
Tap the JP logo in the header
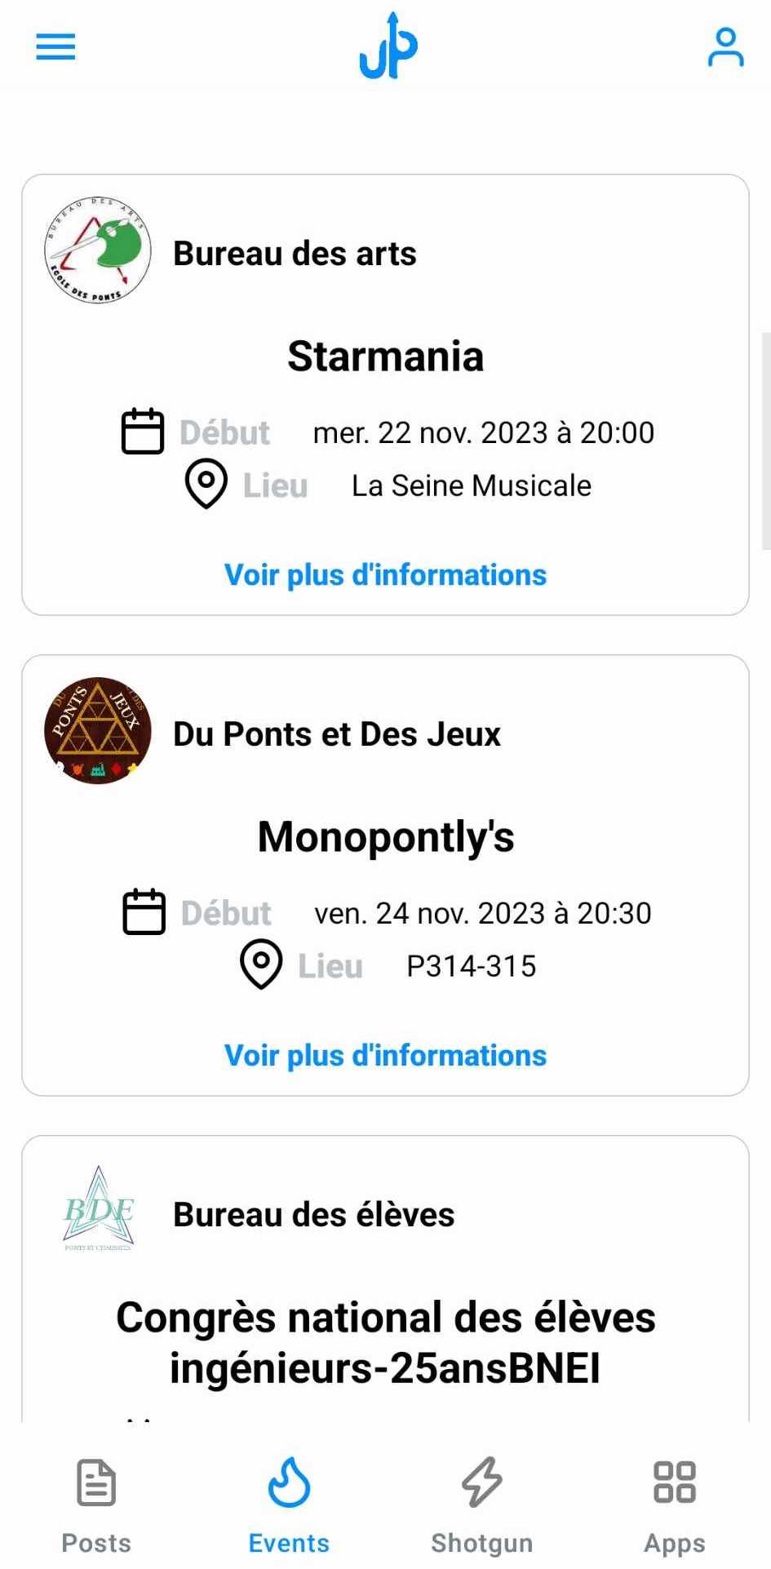tap(388, 47)
